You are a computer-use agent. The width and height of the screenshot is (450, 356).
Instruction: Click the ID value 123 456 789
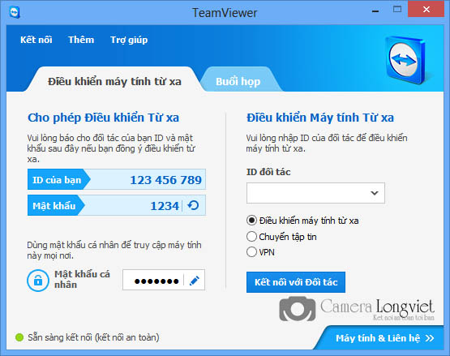pos(166,180)
